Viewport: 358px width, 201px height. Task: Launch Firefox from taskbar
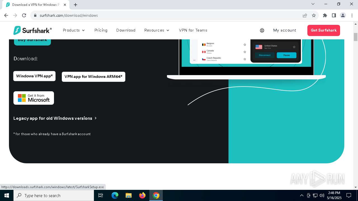pyautogui.click(x=142, y=195)
